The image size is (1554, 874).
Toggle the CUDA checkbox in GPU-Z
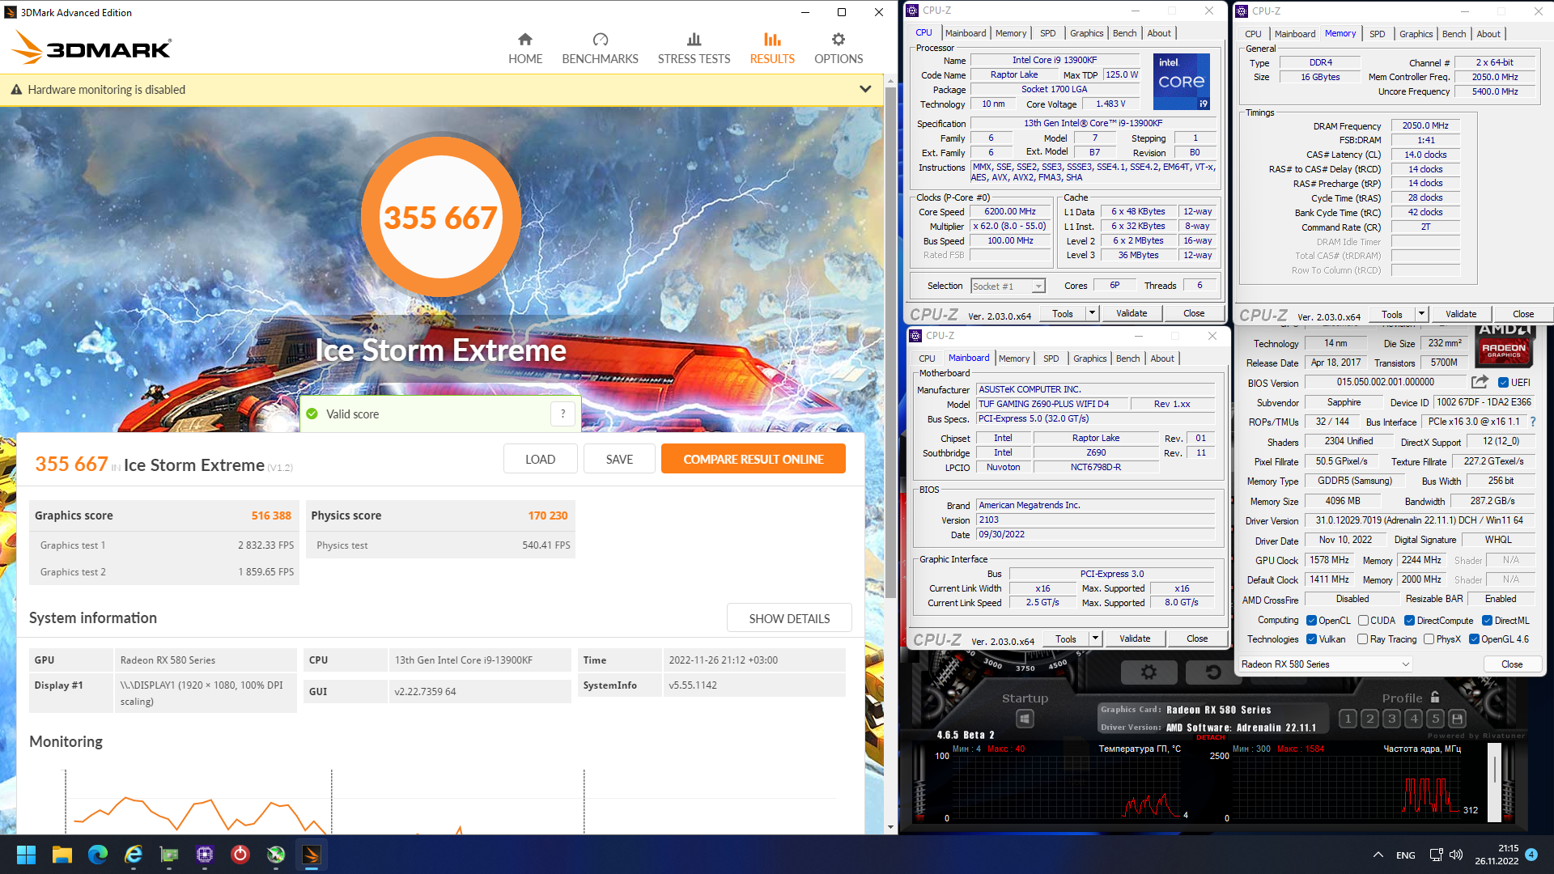point(1363,621)
